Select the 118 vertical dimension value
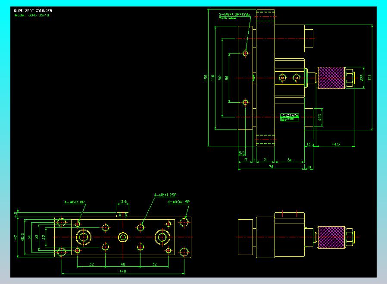 [x=213, y=78]
